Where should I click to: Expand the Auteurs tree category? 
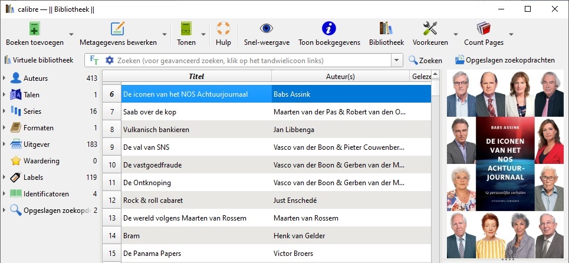[5, 78]
